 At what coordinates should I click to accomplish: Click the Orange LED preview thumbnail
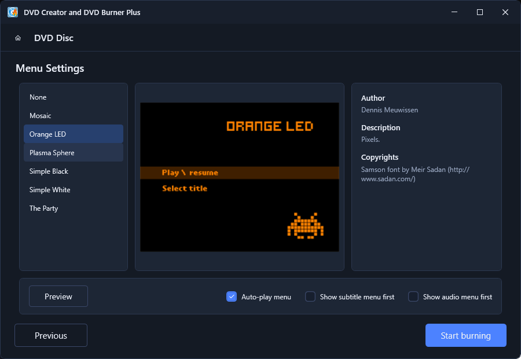point(240,177)
